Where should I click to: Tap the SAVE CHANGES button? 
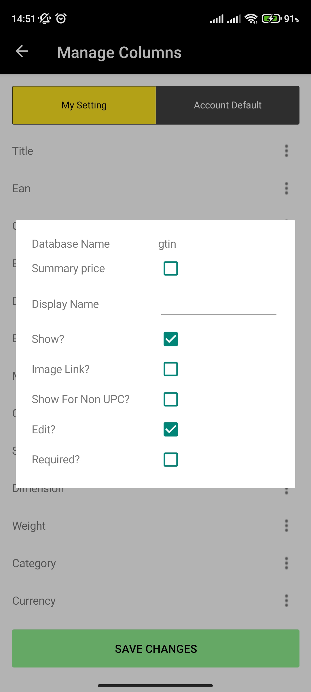(156, 648)
